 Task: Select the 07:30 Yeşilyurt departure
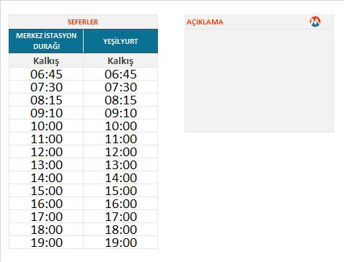[x=120, y=87]
